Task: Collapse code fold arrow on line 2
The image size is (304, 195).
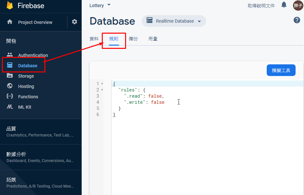Action: pyautogui.click(x=102, y=90)
